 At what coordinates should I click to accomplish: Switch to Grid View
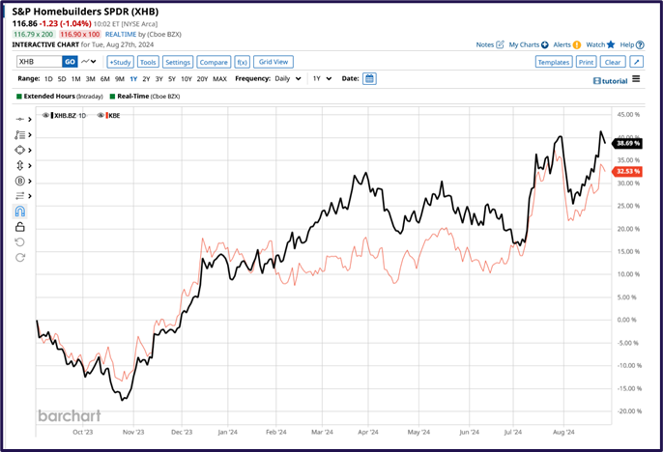[x=274, y=62]
